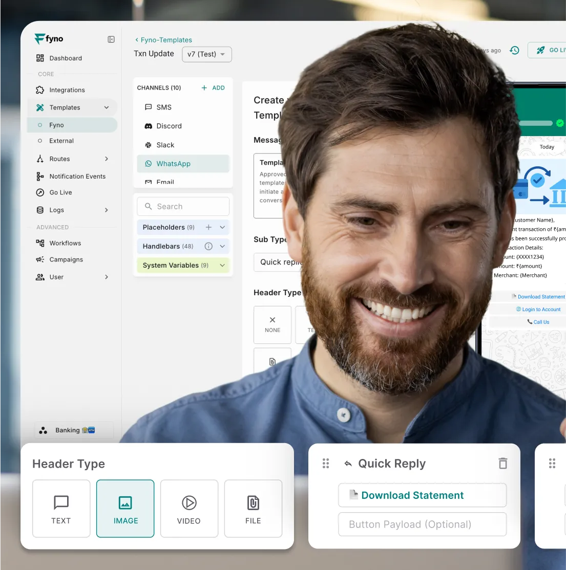This screenshot has height=570, width=566.
Task: Expand the Routes submenu arrow
Action: point(106,159)
